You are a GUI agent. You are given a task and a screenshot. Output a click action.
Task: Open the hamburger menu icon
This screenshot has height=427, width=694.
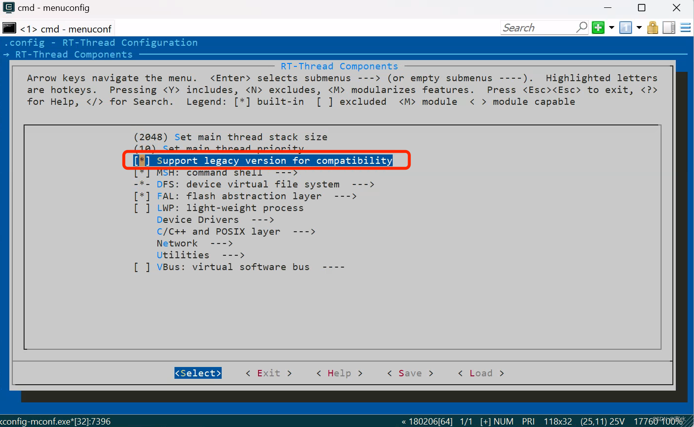coord(685,28)
